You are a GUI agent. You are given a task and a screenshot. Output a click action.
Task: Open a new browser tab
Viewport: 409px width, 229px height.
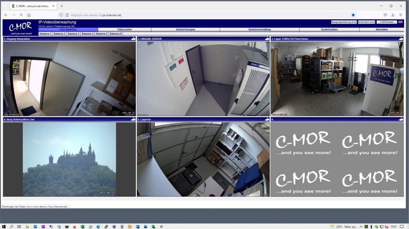[x=62, y=6]
